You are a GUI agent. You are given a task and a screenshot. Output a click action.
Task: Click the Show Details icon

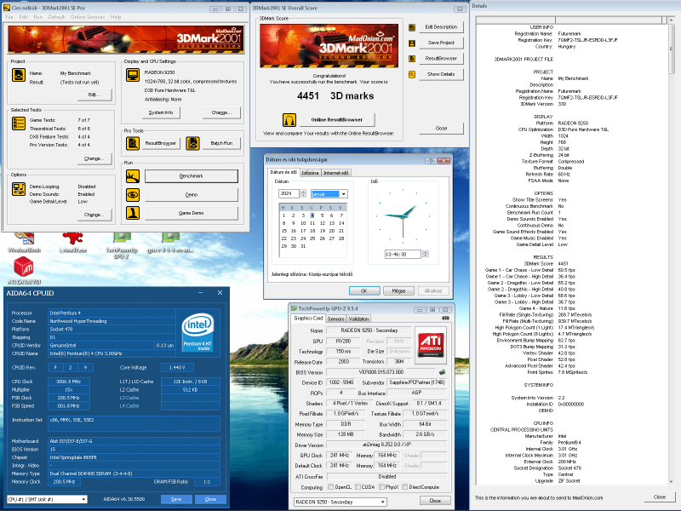(x=412, y=74)
